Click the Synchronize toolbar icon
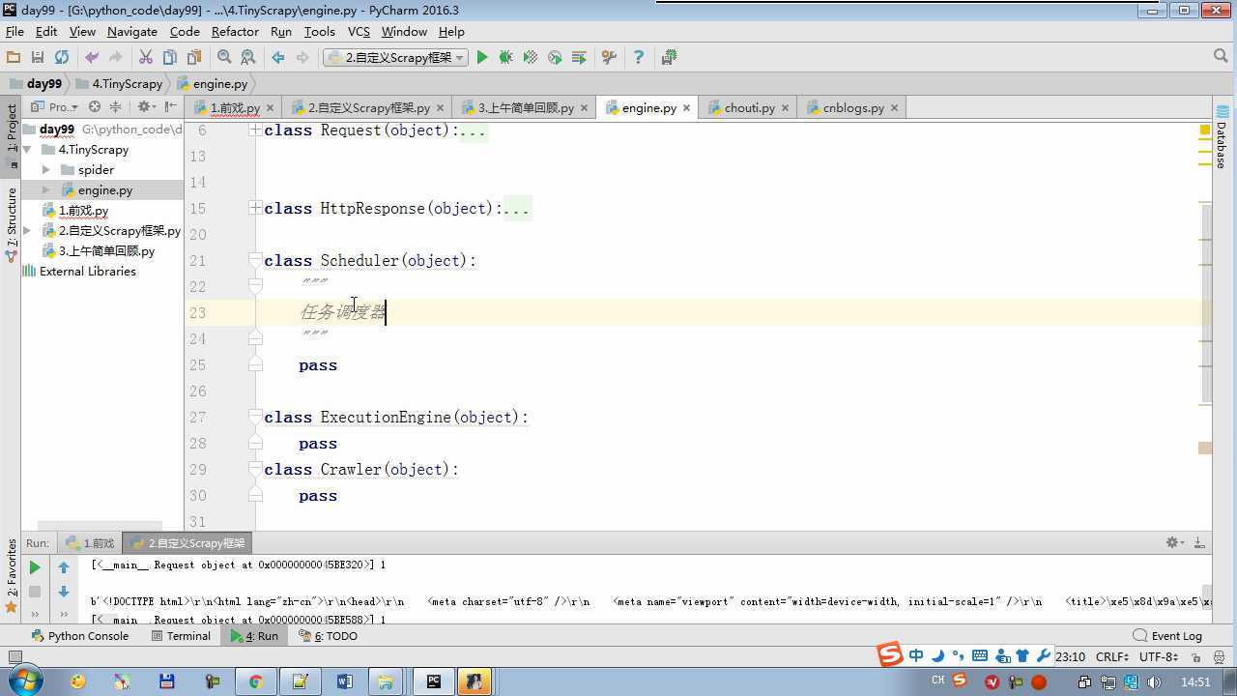The height and width of the screenshot is (696, 1237). coord(62,58)
